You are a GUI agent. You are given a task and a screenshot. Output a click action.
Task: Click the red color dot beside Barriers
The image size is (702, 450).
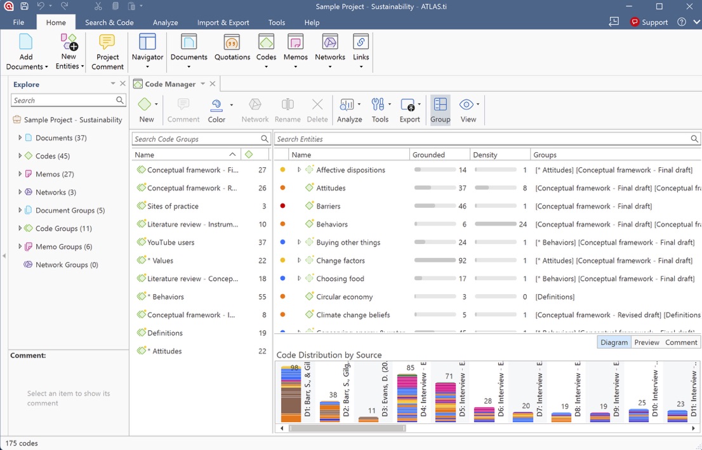282,206
